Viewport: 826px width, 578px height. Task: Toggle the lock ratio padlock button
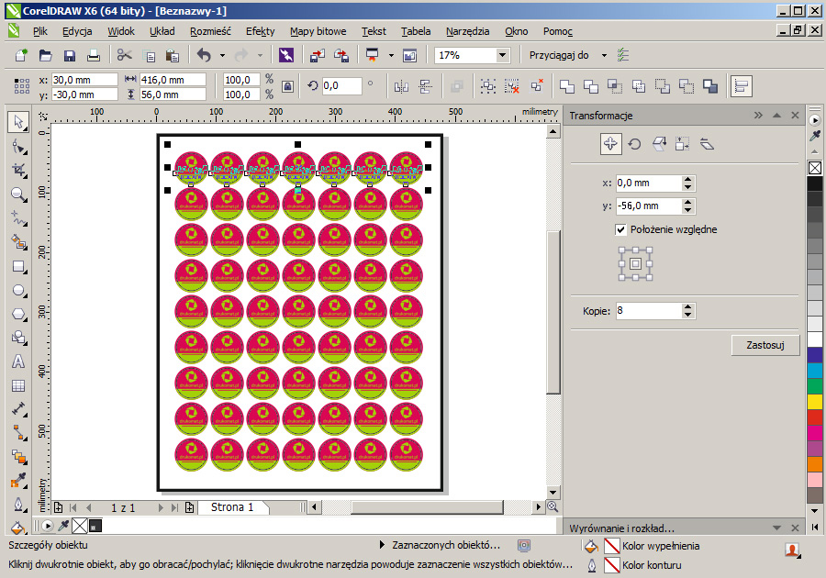288,86
